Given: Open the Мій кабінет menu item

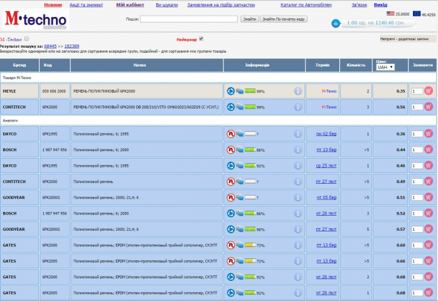Looking at the screenshot, I should coord(130,5).
